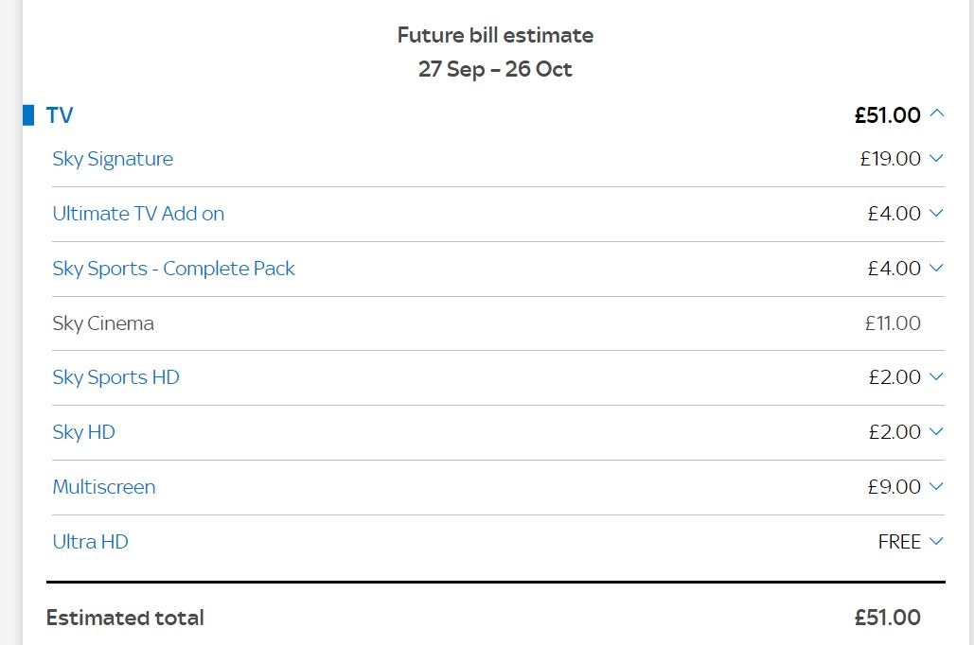Collapse the TV section chevron

point(937,113)
